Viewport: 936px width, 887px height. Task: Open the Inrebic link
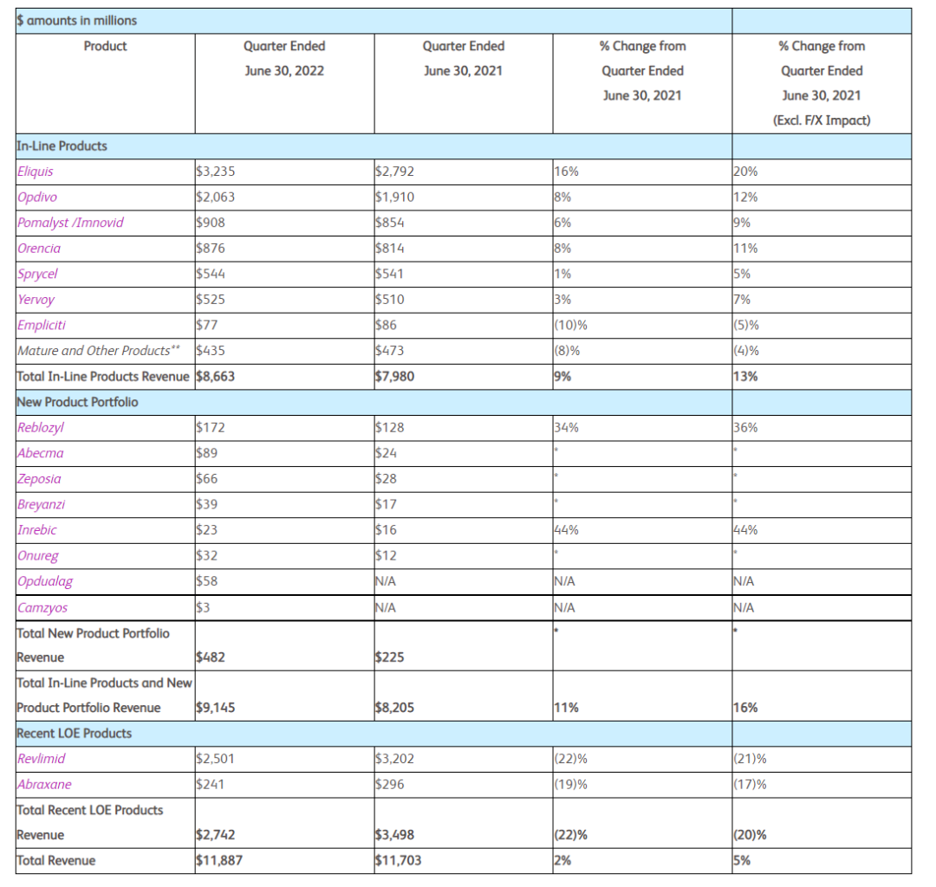(x=37, y=530)
